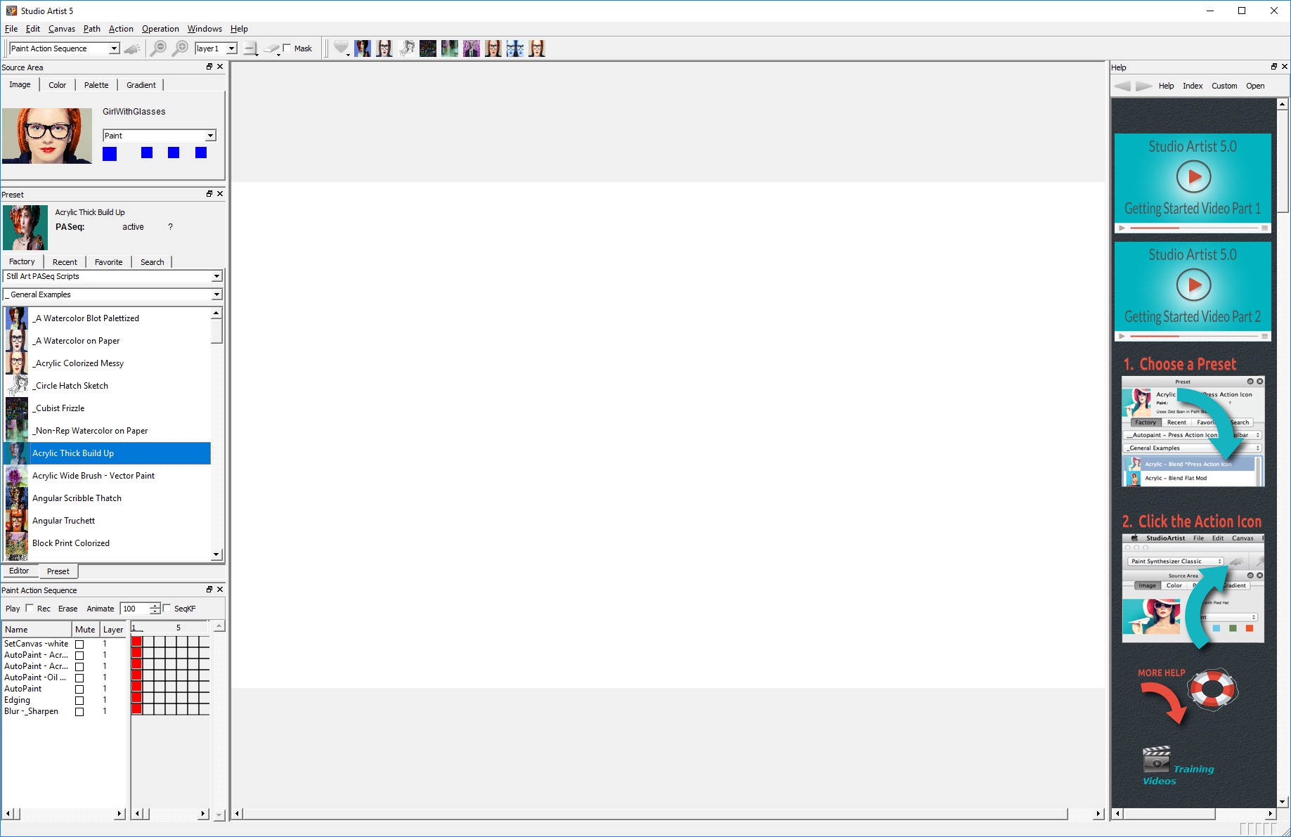This screenshot has height=837, width=1291.
Task: Go back using the Help panel left arrow
Action: [1122, 86]
